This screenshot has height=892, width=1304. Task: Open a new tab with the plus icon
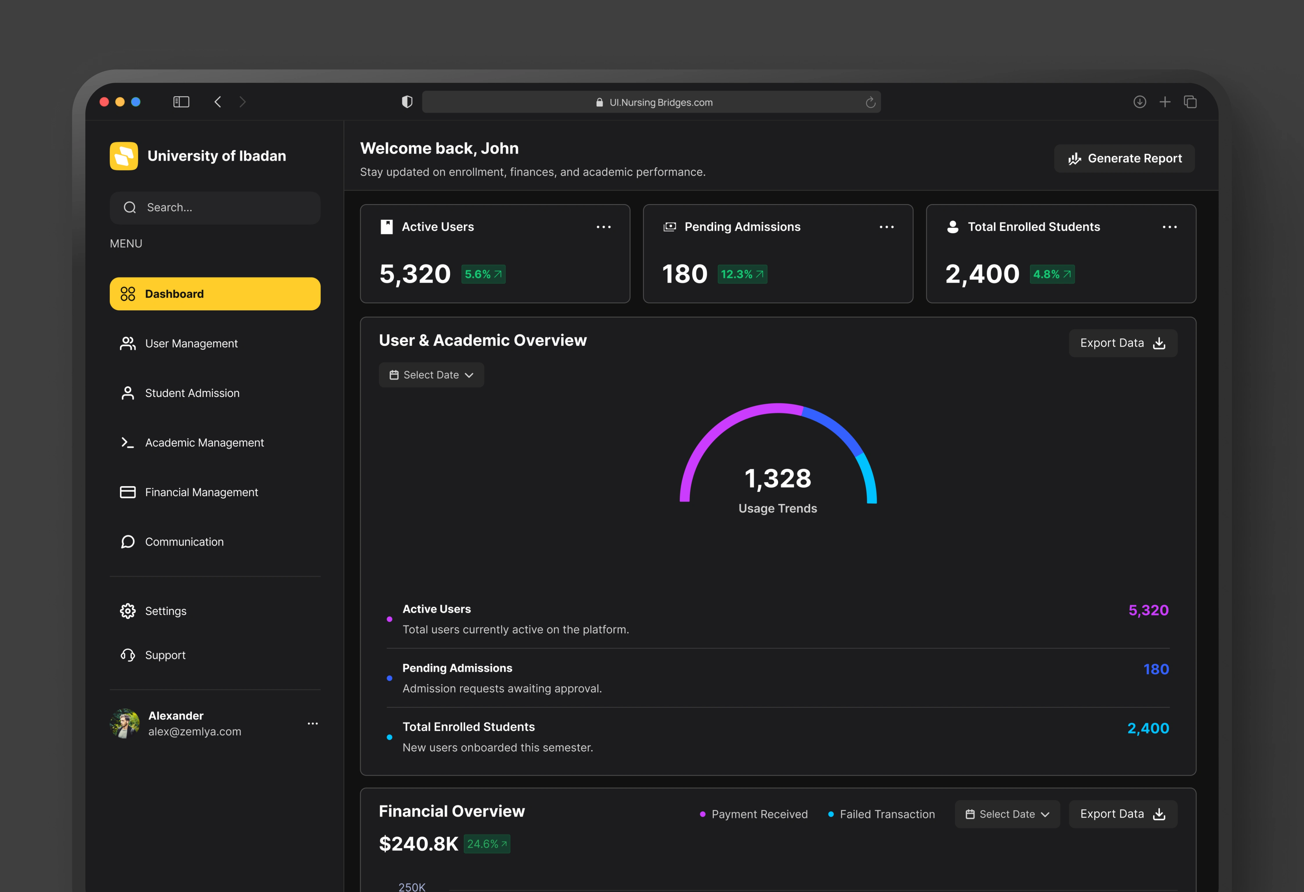(x=1165, y=102)
